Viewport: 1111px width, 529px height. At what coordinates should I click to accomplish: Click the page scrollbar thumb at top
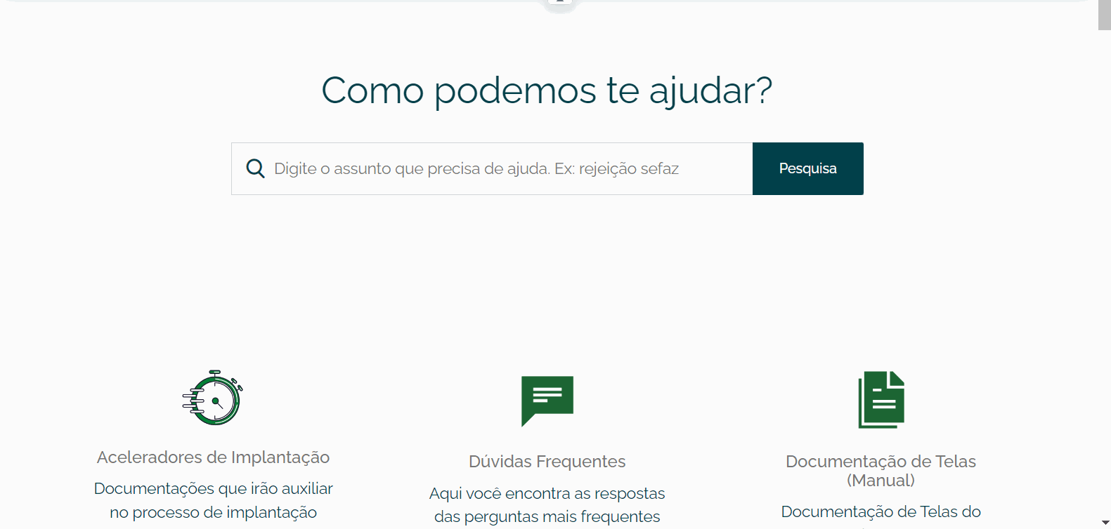click(1105, 15)
